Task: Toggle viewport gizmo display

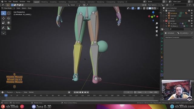Action: [133, 8]
